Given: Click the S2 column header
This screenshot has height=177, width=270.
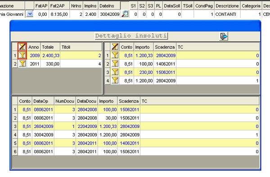Looking at the screenshot, I should click(x=142, y=6).
